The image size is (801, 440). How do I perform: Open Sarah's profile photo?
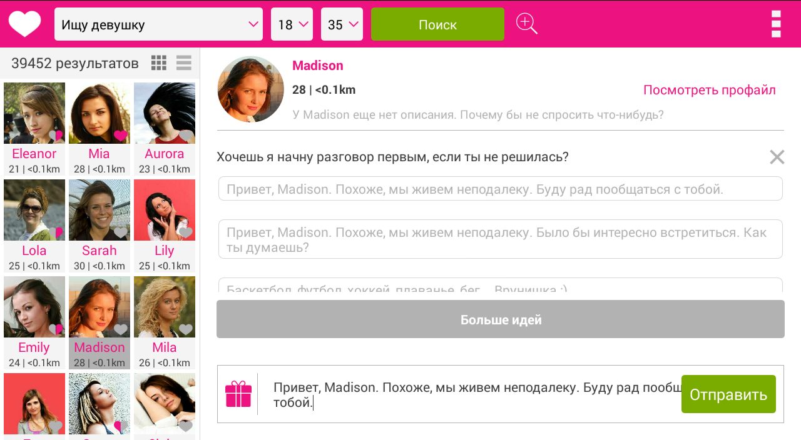tap(99, 210)
